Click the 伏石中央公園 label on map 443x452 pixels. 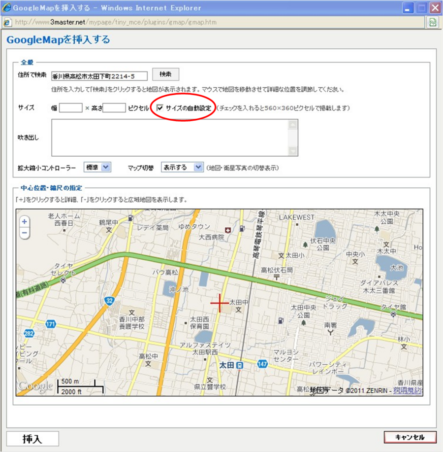pos(323,244)
